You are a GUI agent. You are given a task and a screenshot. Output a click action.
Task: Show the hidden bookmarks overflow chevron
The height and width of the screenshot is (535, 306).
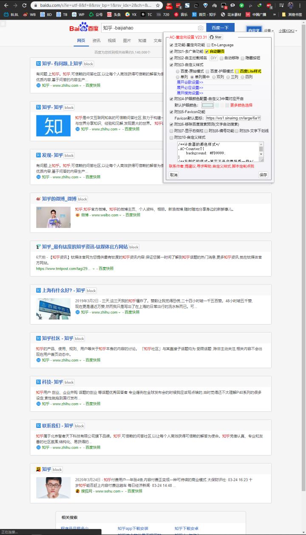pos(274,14)
